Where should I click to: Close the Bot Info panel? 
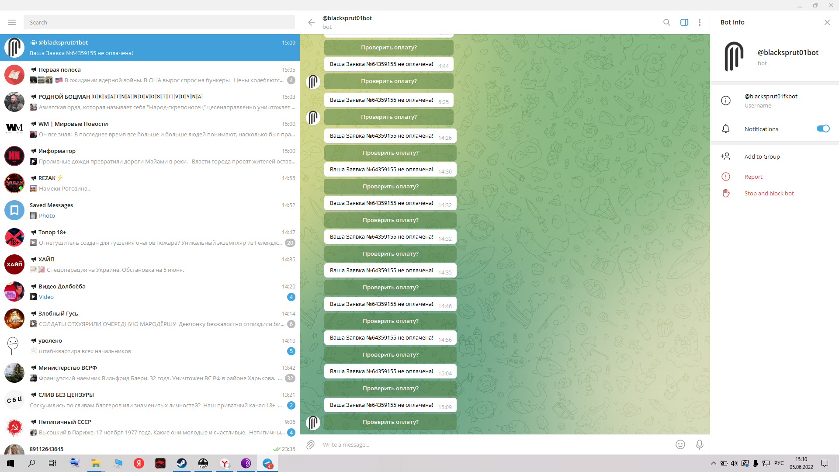click(827, 22)
